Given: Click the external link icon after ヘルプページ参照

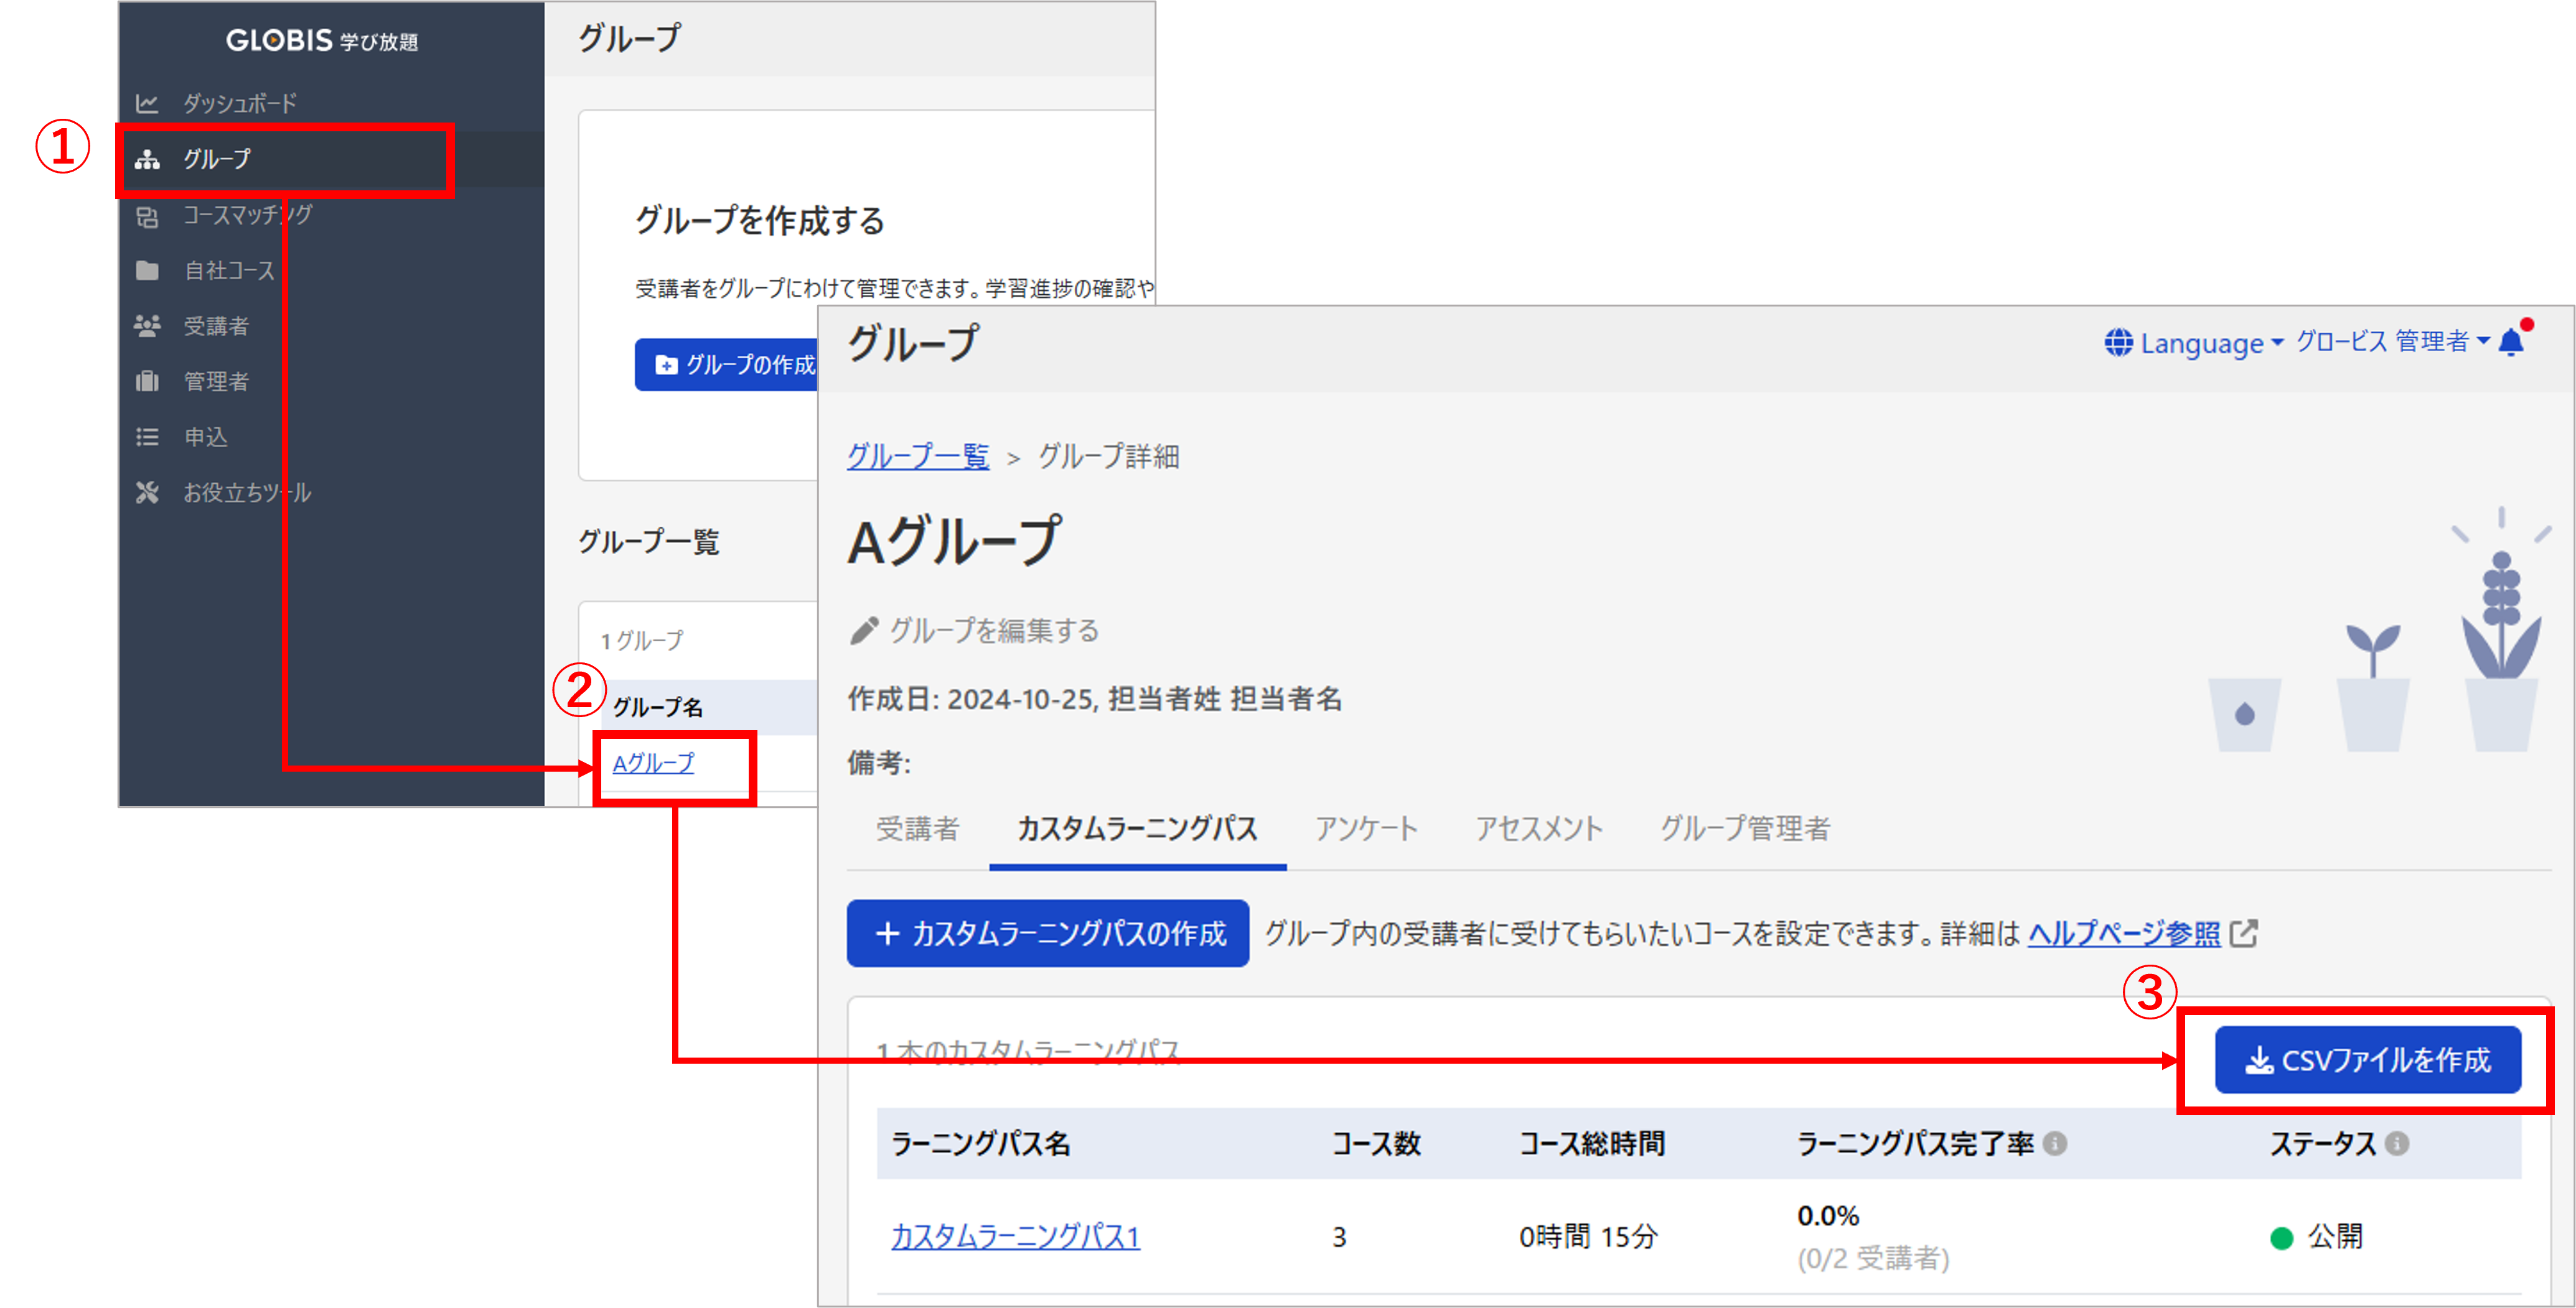Looking at the screenshot, I should (2244, 934).
